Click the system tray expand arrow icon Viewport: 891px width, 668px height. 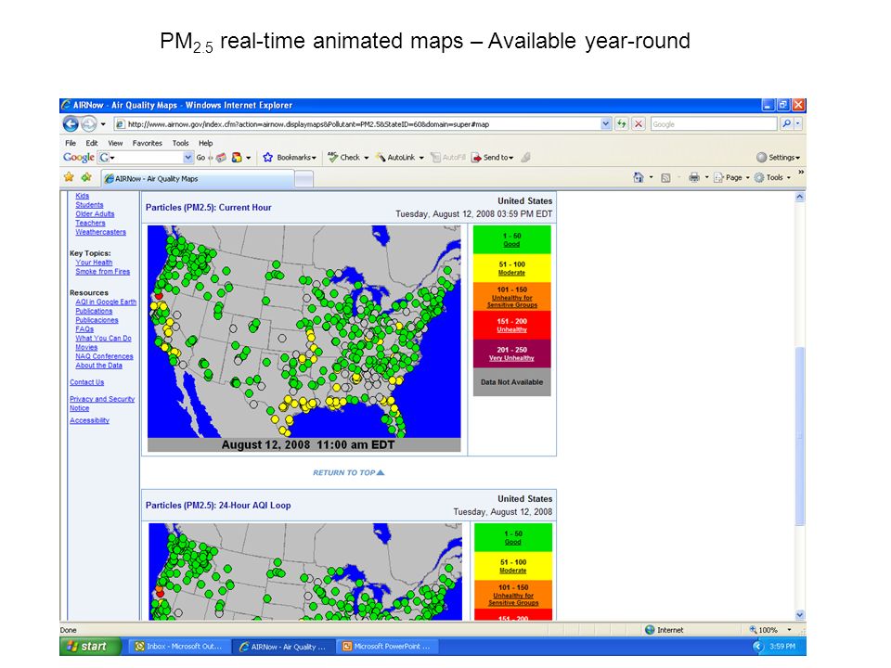(x=757, y=647)
